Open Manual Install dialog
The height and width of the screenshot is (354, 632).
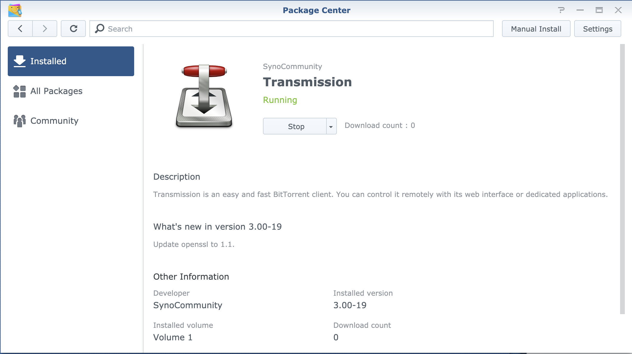coord(536,29)
